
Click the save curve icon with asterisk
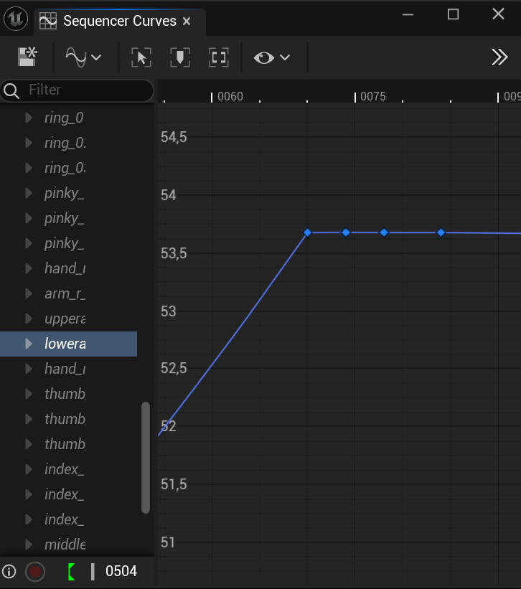27,57
